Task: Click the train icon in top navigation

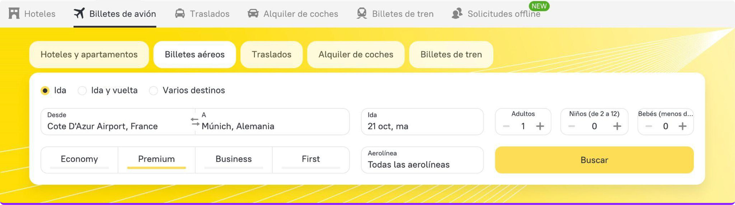Action: (x=362, y=13)
